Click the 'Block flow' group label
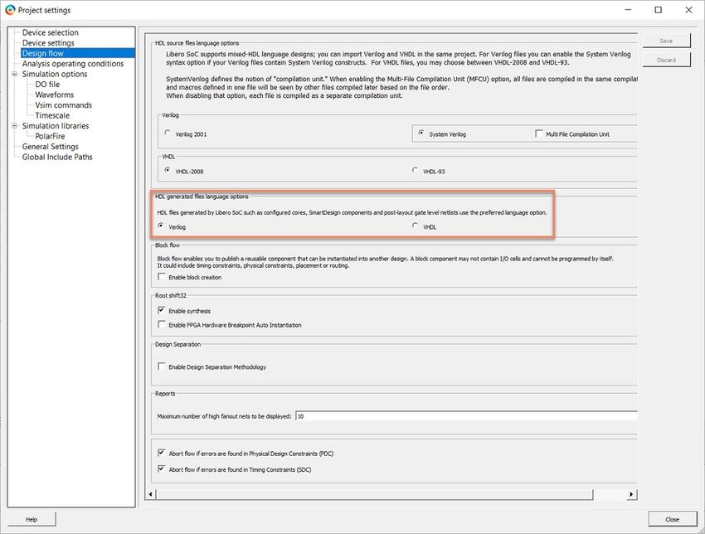Screen dimensions: 705x534 (x=168, y=245)
